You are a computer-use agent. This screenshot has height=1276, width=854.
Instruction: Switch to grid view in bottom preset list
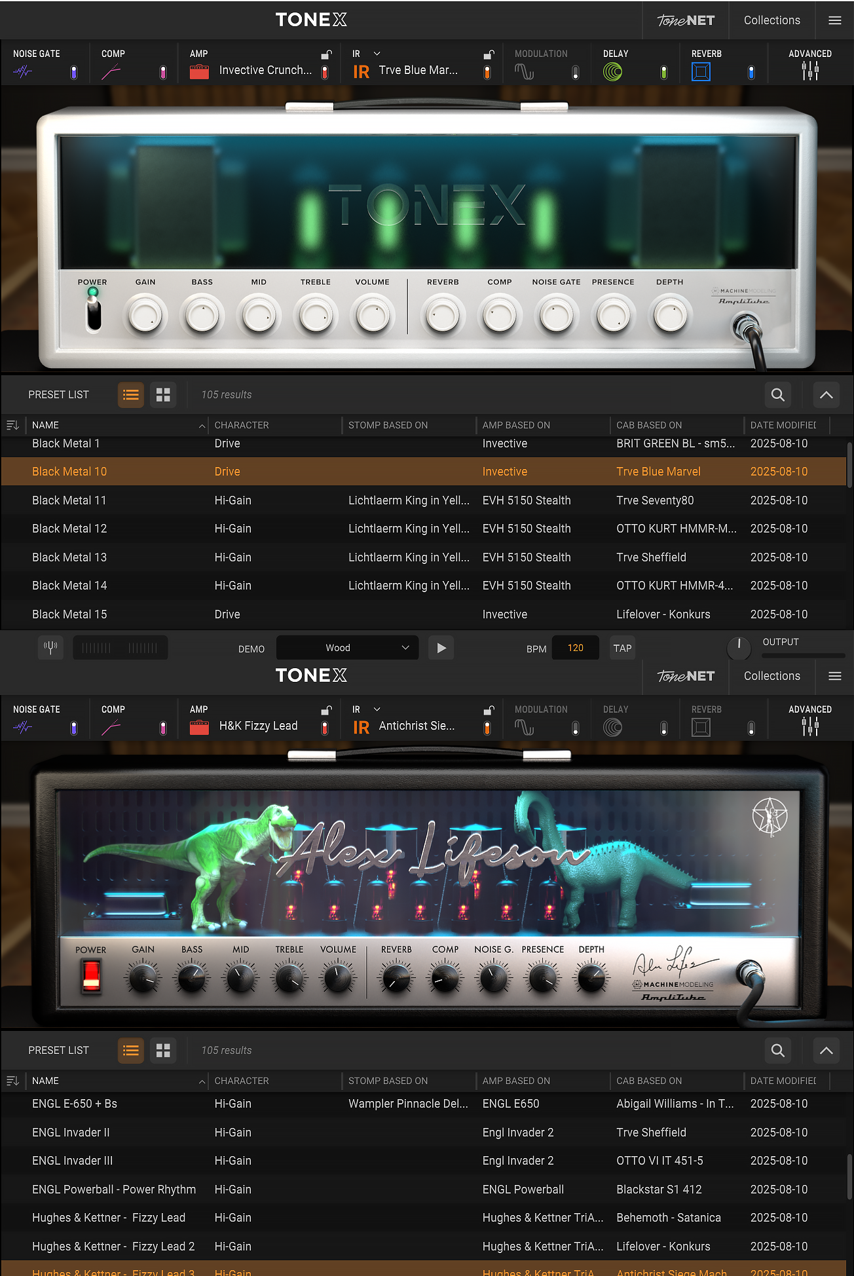click(163, 1051)
